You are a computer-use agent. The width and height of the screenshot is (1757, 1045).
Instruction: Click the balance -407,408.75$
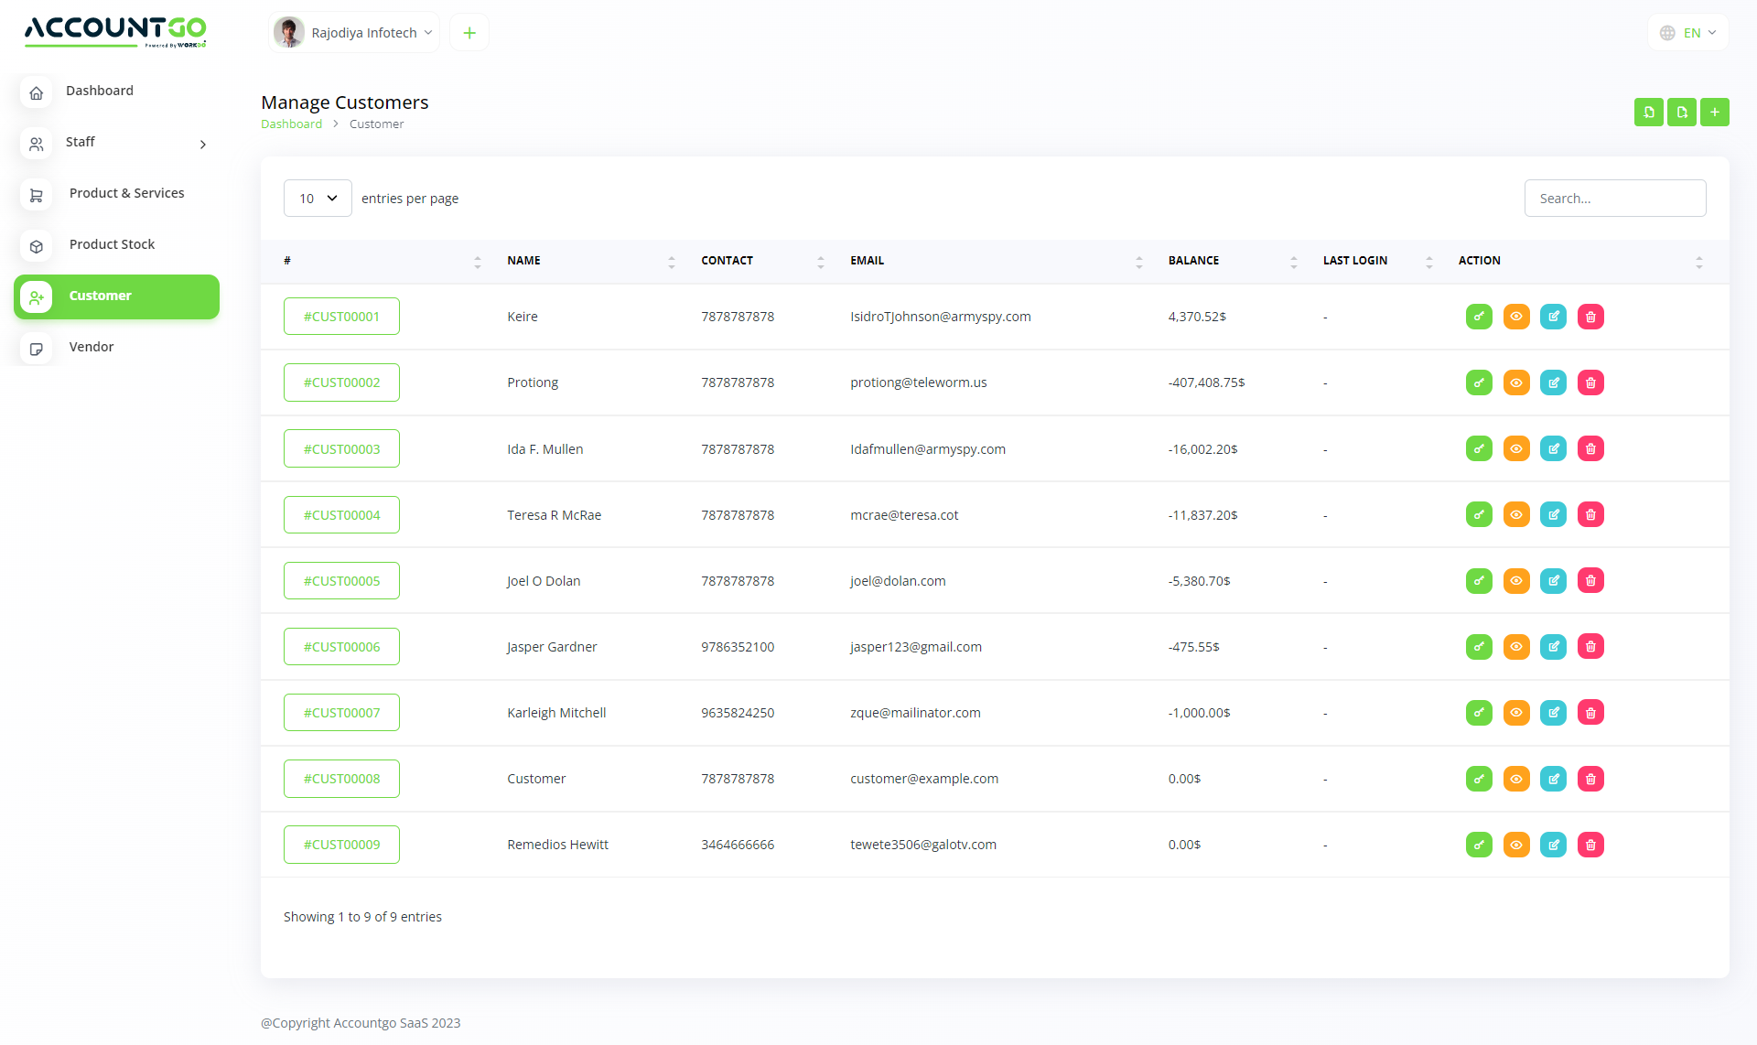click(x=1206, y=382)
